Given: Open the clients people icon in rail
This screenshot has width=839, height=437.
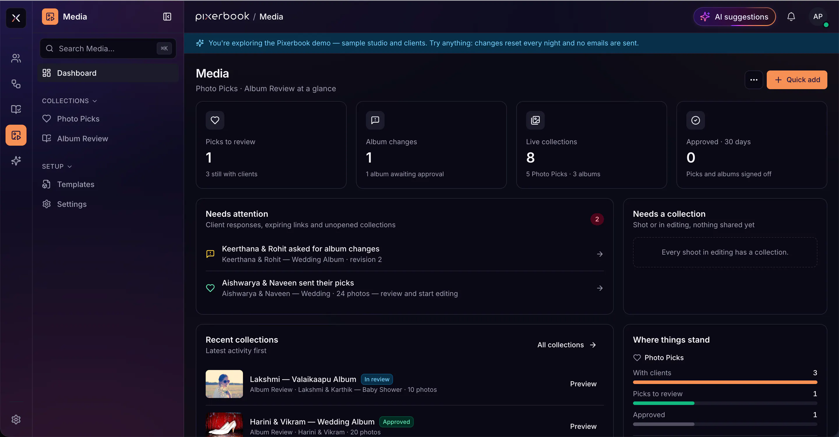Looking at the screenshot, I should click(16, 58).
